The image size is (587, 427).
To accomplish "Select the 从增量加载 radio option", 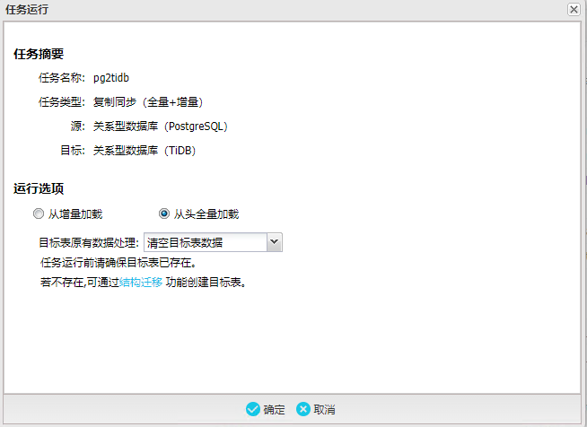I will [x=39, y=214].
